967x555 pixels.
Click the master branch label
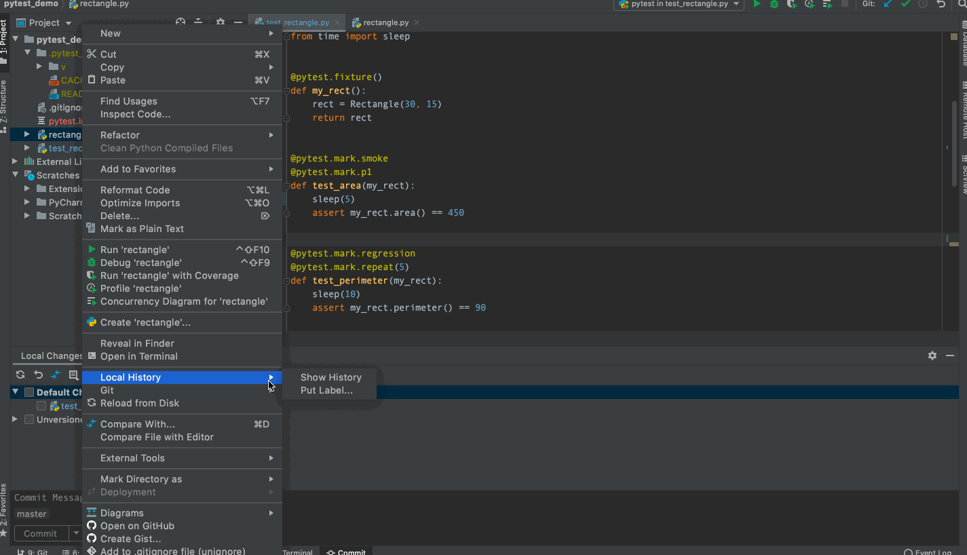point(32,514)
